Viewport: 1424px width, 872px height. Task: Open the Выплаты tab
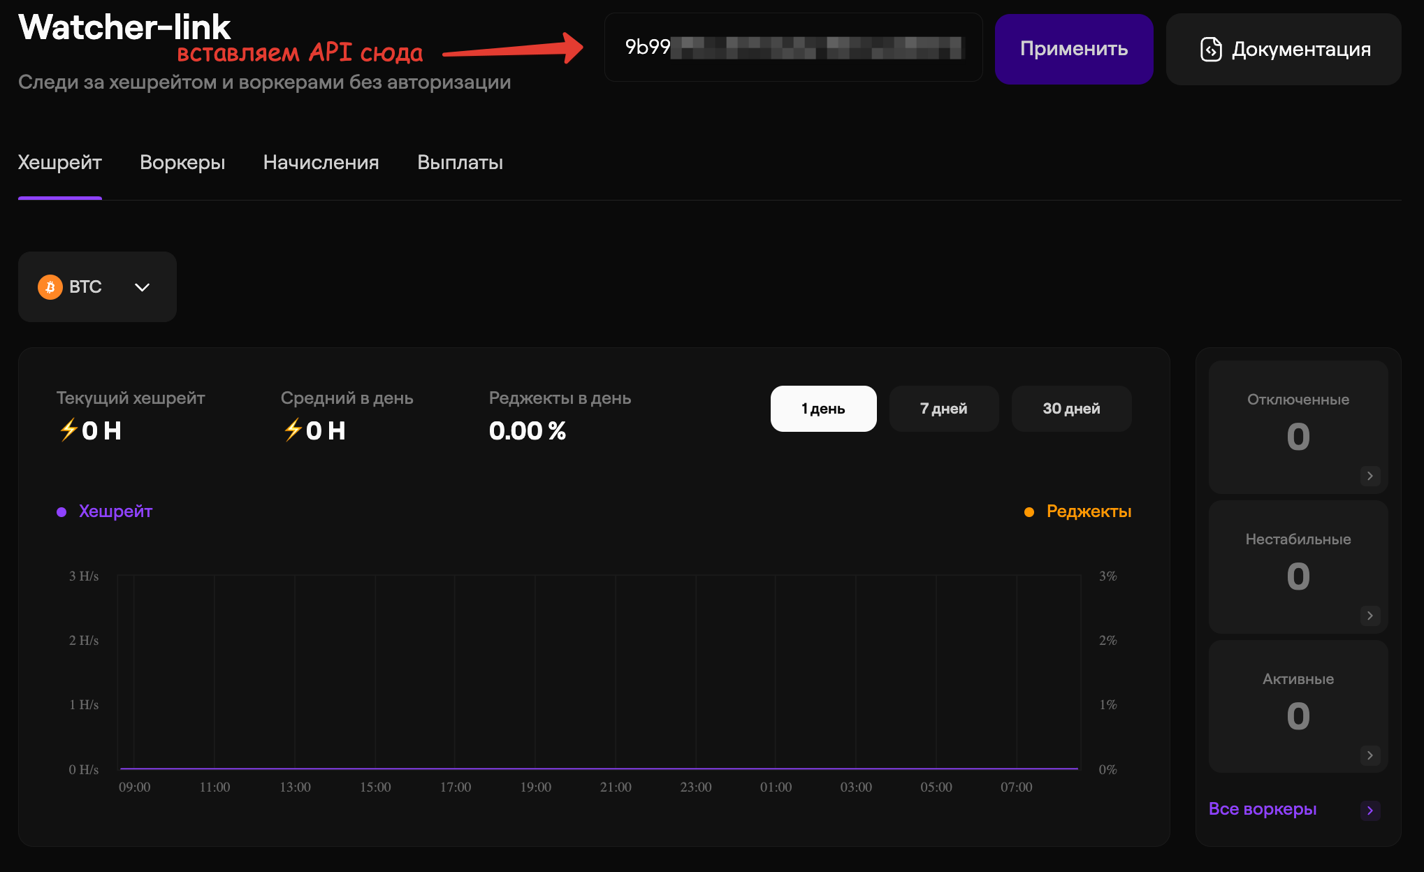pyautogui.click(x=459, y=162)
